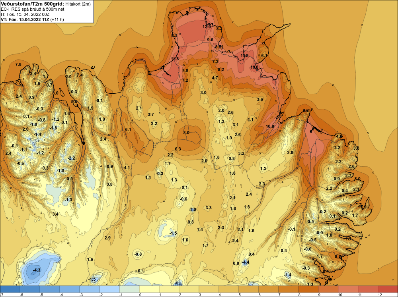Click the '8.5' temperature reading
Screen dimensions: 398x297
[218, 47]
